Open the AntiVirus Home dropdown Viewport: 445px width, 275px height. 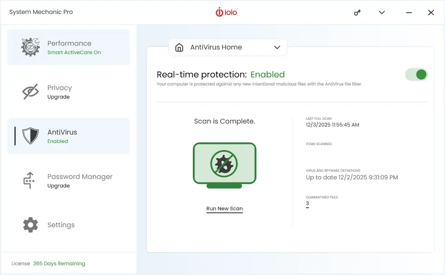coord(228,47)
